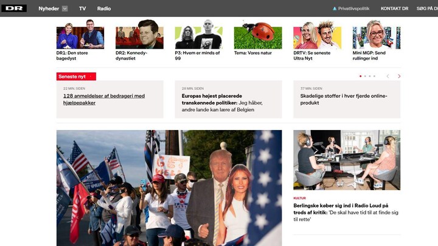
Task: Open the ladybug Vores natur thumbnail
Action: tap(258, 34)
